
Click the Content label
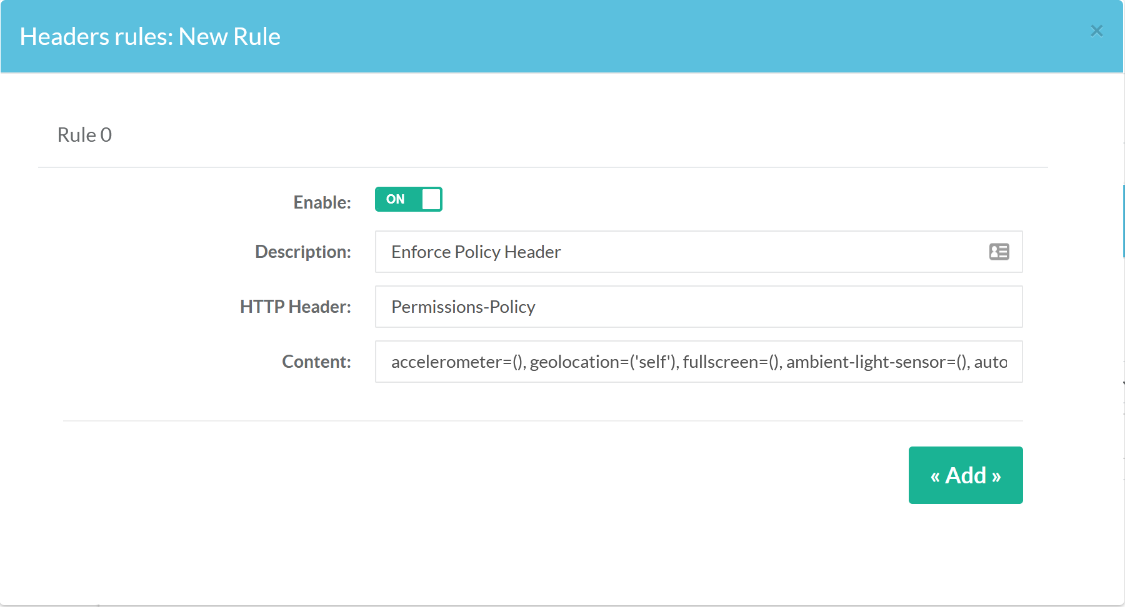point(316,362)
